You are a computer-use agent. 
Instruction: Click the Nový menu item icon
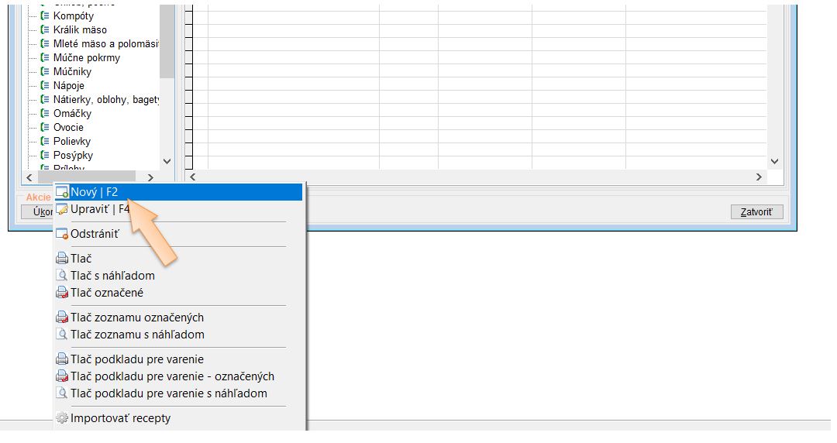tap(62, 192)
